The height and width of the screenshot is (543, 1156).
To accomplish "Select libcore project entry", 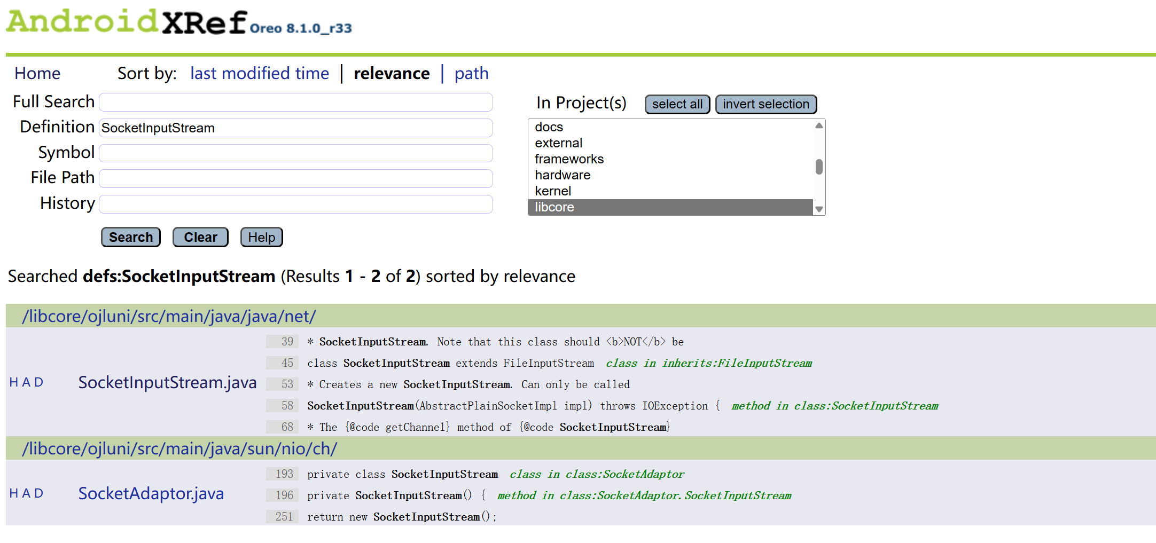I will [x=554, y=207].
